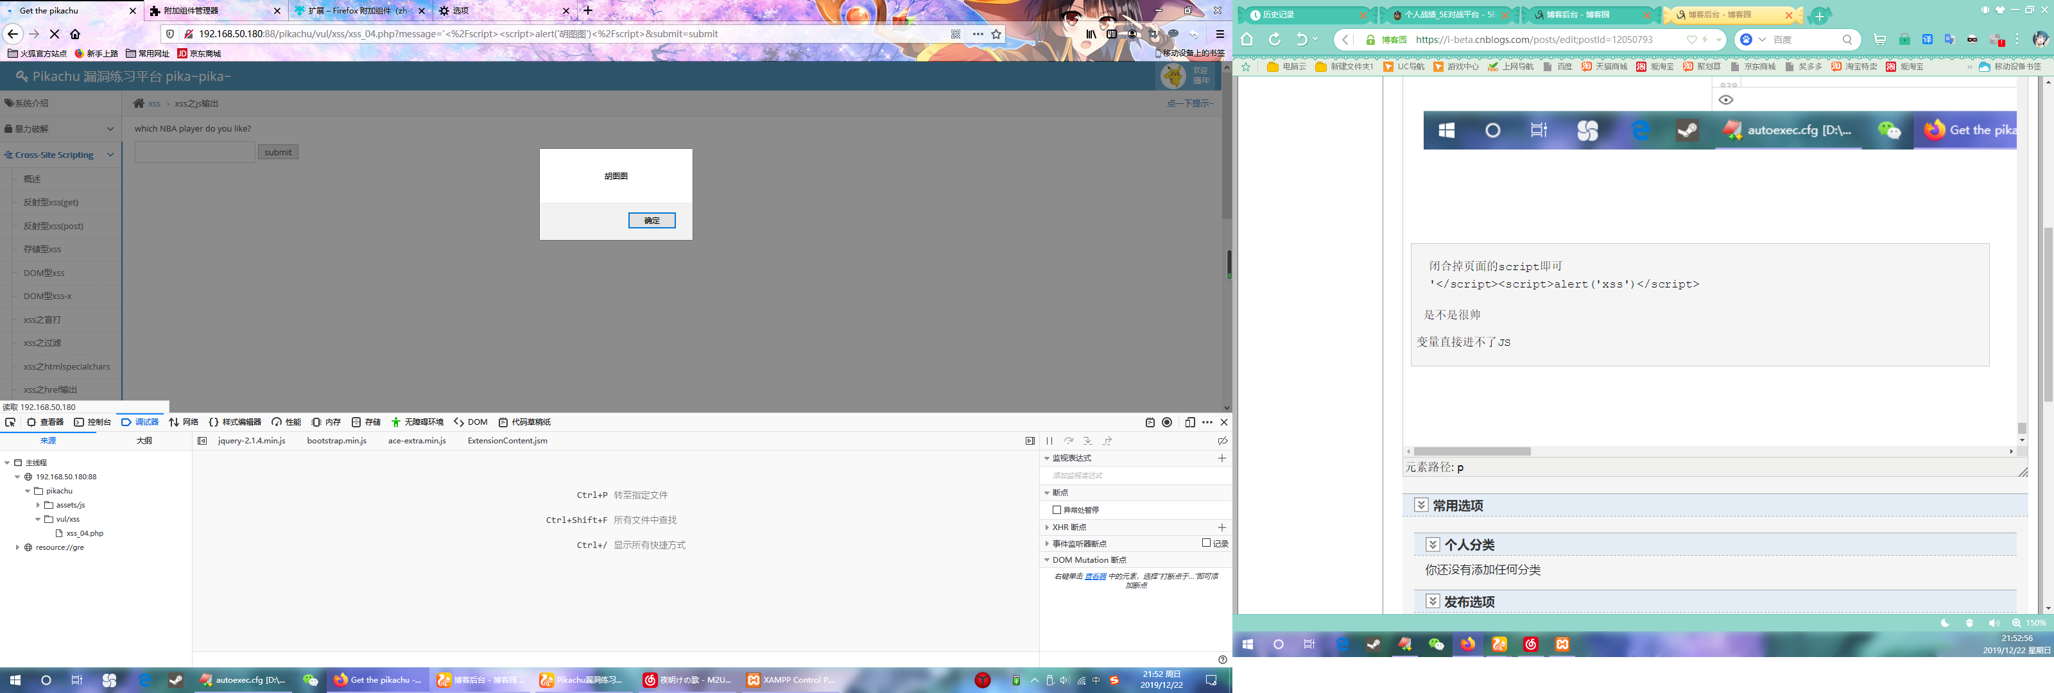2054x693 pixels.
Task: Click the 查看器 link in DOM Mutation hint
Action: pyautogui.click(x=1095, y=576)
